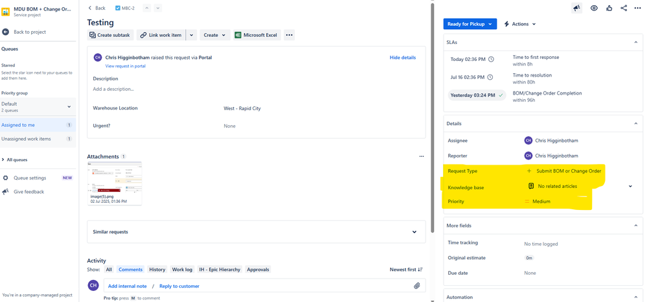Click the Submit BOM or Change Order request type
Image resolution: width=647 pixels, height=302 pixels.
pyautogui.click(x=569, y=170)
